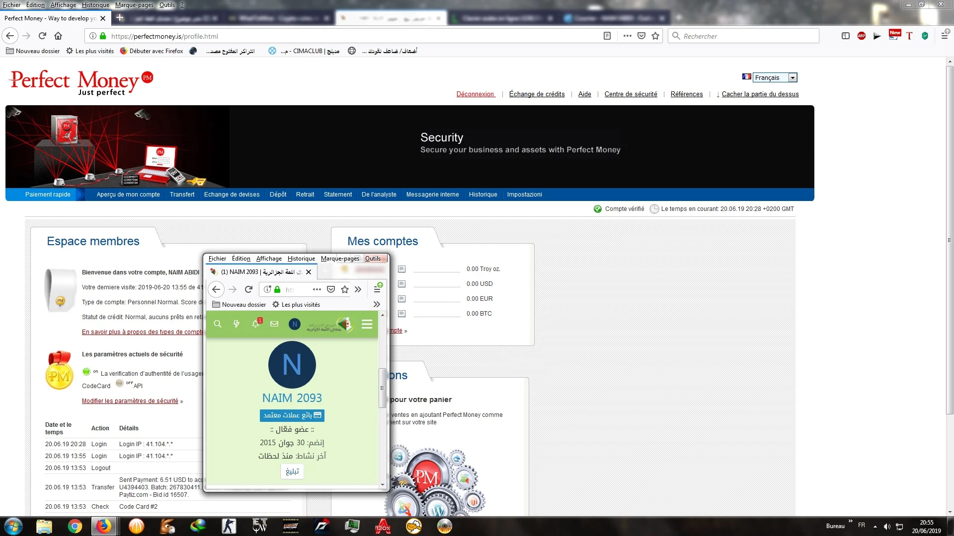Click the Déconnexion link
954x536 pixels.
pyautogui.click(x=476, y=94)
